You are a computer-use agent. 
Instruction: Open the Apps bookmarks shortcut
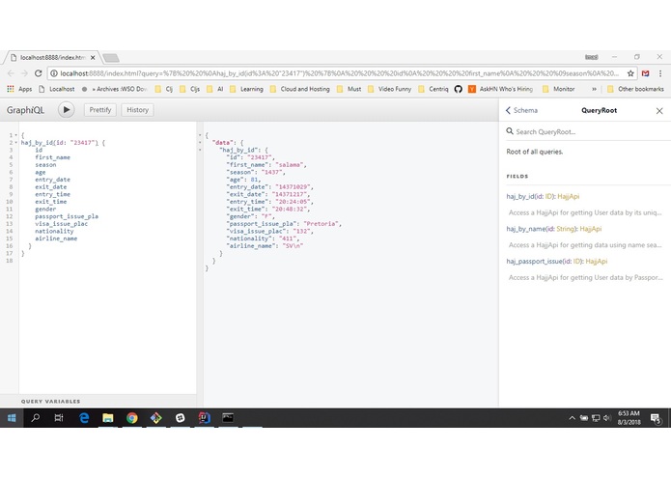[x=19, y=89]
